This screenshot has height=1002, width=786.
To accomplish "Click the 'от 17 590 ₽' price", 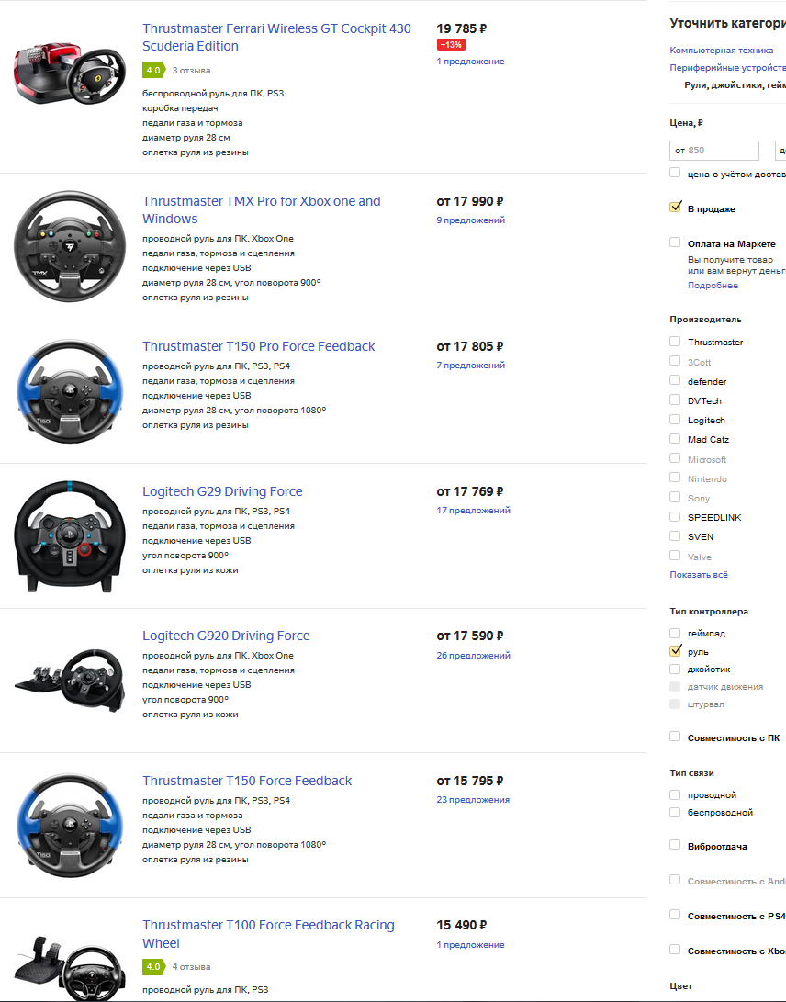I will [x=470, y=636].
